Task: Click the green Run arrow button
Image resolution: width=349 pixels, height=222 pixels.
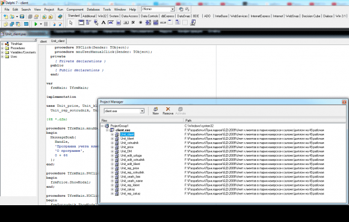Action: click(36, 24)
